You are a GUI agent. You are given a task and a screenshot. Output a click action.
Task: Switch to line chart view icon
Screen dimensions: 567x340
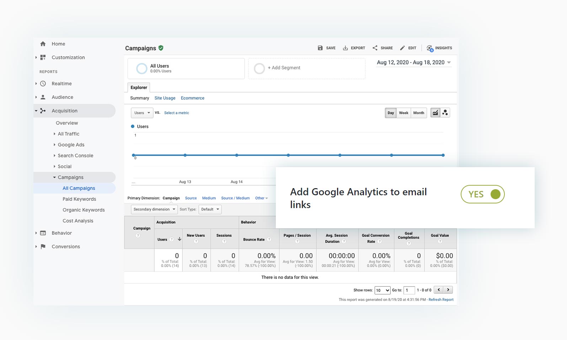[435, 113]
